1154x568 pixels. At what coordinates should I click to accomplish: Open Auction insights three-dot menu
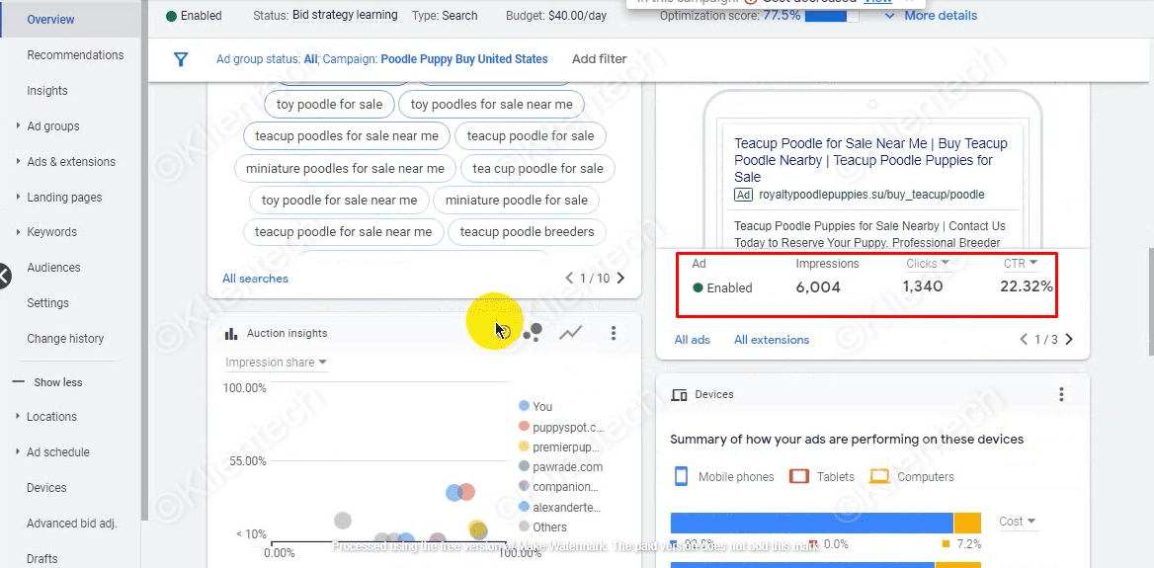point(614,333)
